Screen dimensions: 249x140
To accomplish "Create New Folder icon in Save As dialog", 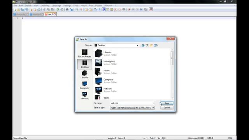I will (151, 45).
